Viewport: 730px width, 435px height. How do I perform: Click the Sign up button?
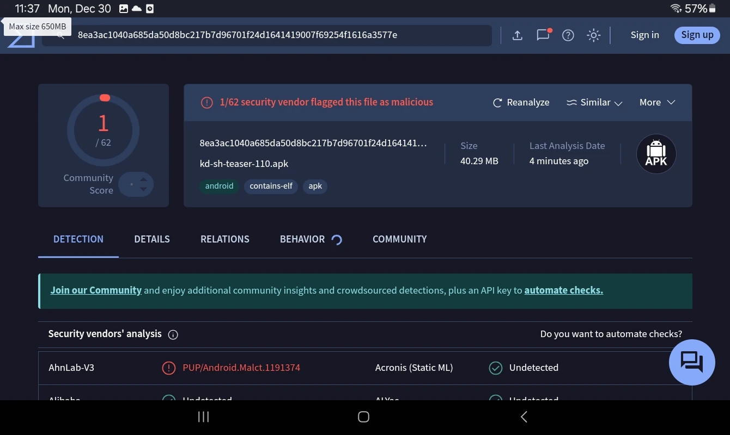click(x=697, y=35)
